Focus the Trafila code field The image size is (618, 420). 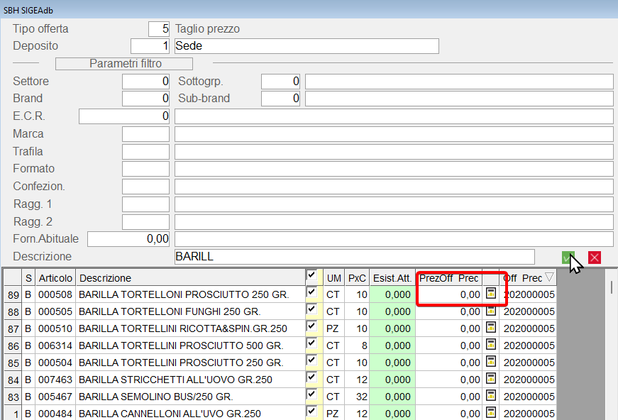tap(146, 152)
